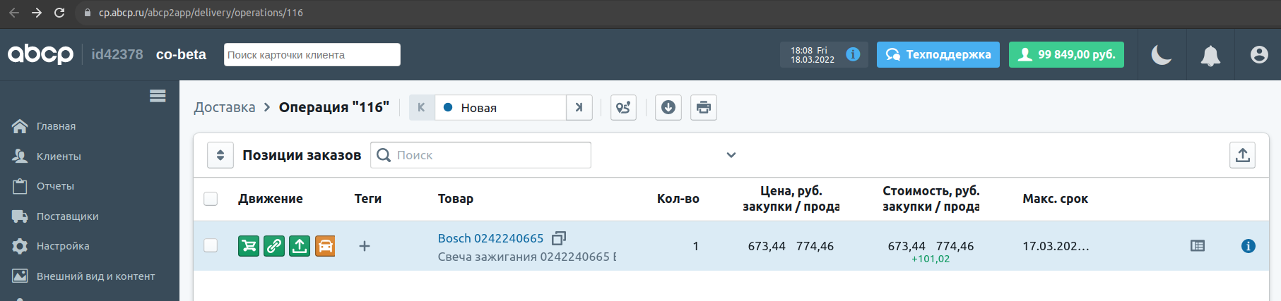This screenshot has width=1281, height=301.
Task: Expand the chevron next to positions search
Action: coord(731,155)
